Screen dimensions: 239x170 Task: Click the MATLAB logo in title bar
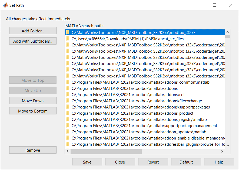coord(5,5)
